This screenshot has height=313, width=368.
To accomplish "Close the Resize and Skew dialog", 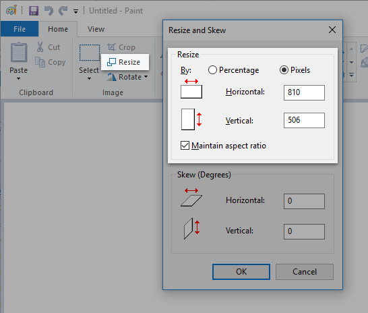I will pyautogui.click(x=332, y=30).
